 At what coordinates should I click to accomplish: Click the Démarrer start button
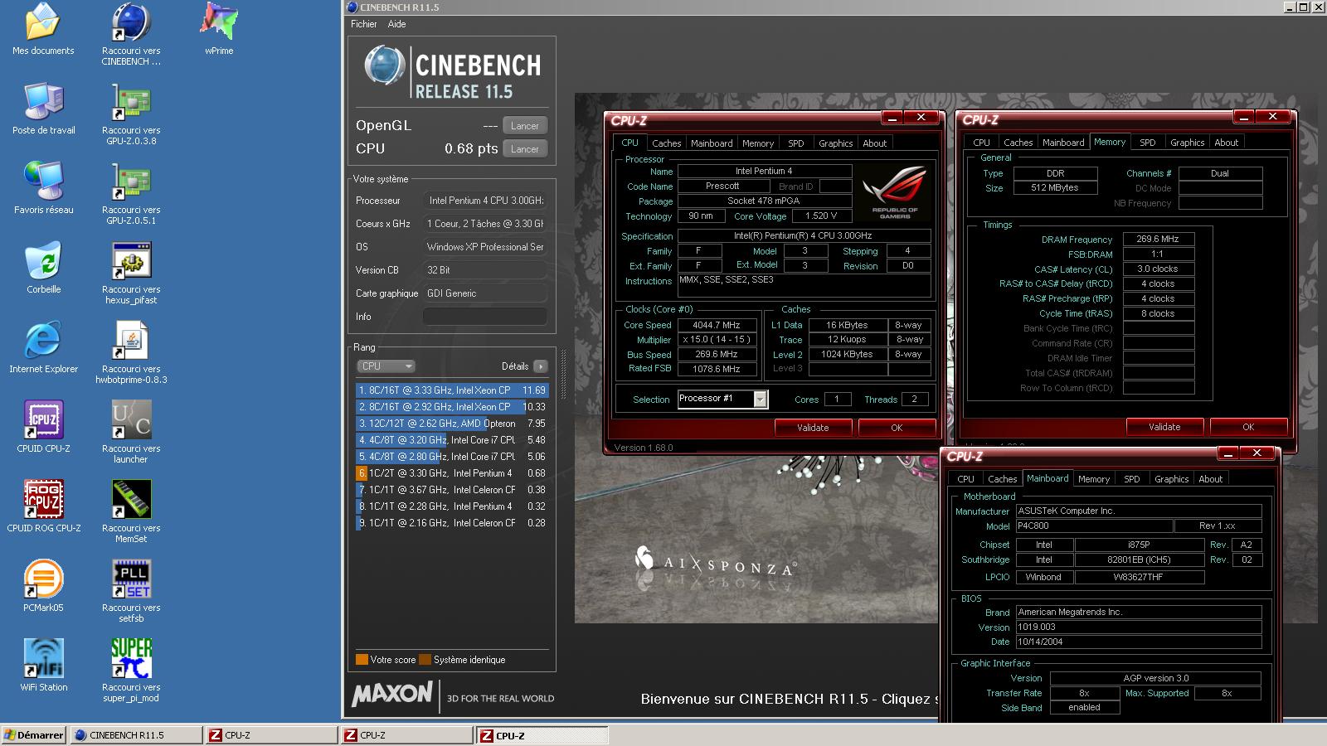tap(34, 735)
